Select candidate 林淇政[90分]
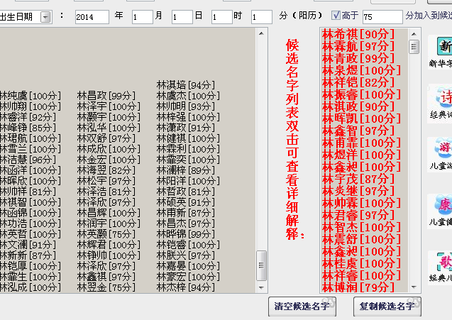Image resolution: width=452 pixels, height=320 pixels. click(x=358, y=106)
